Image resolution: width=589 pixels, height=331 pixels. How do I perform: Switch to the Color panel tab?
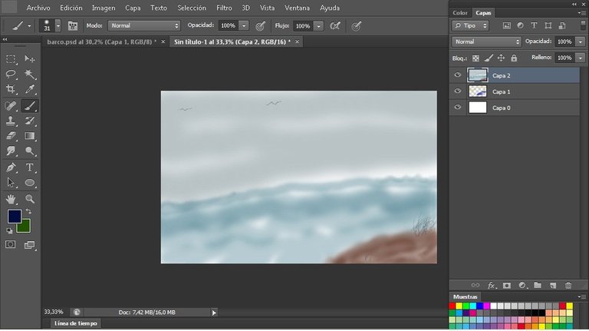[x=460, y=13]
